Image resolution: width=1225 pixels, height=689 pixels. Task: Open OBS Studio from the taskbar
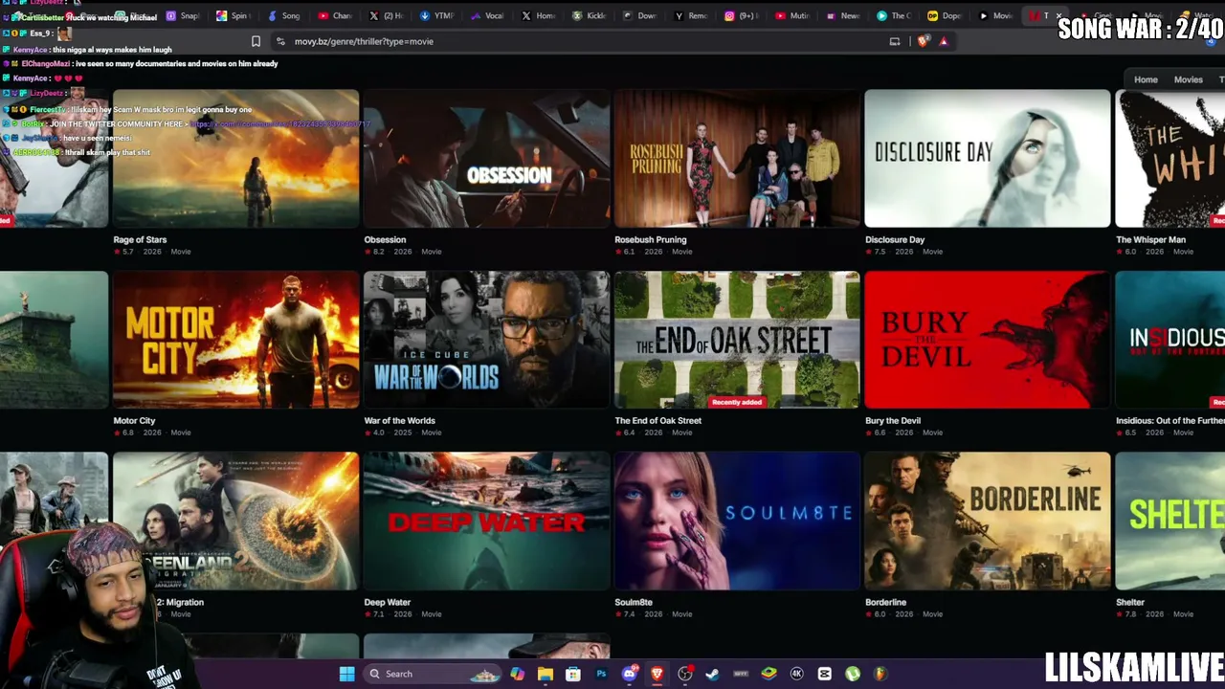[685, 674]
